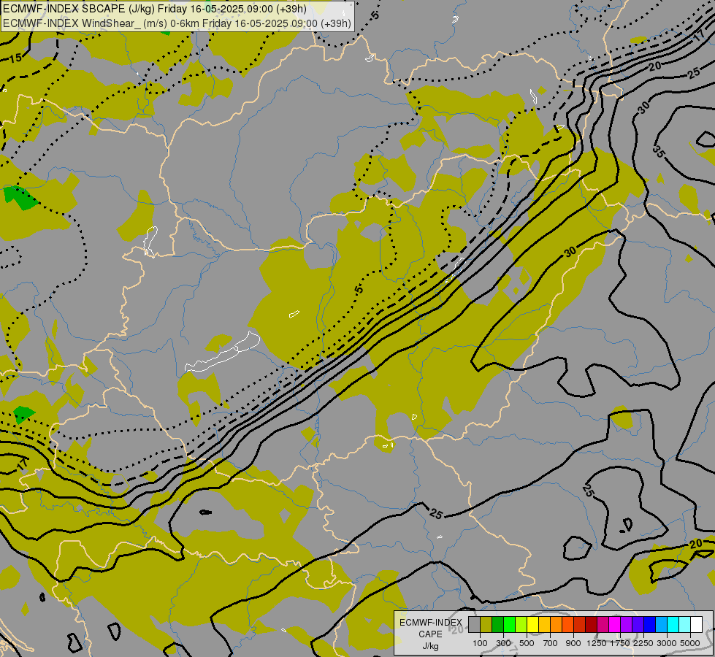Click the J/kg unit label in legend

431,646
